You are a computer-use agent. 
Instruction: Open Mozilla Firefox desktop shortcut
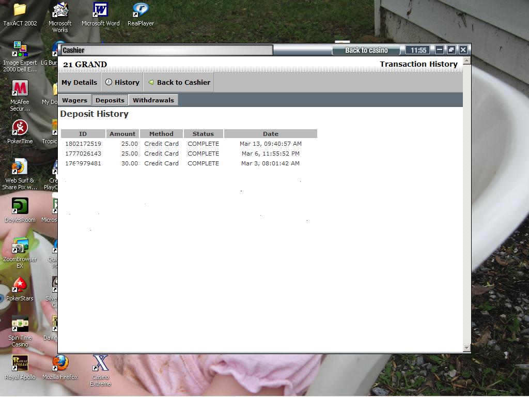[60, 368]
